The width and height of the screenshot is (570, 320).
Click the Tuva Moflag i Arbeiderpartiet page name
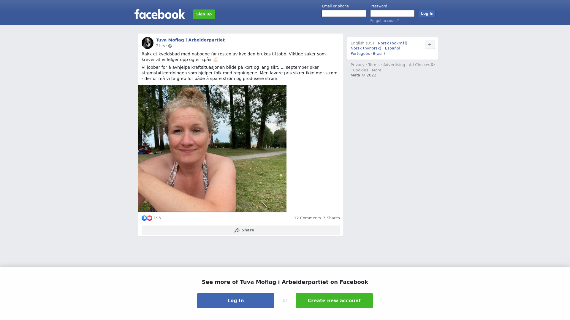coord(190,40)
